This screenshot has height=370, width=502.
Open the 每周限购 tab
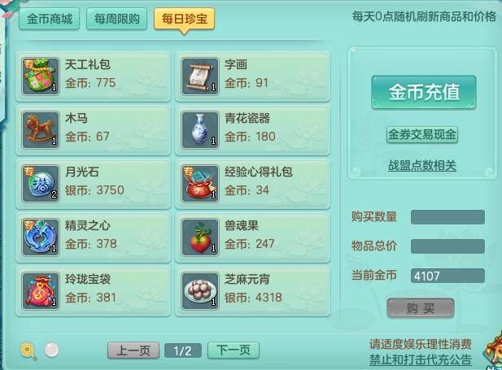pyautogui.click(x=117, y=19)
